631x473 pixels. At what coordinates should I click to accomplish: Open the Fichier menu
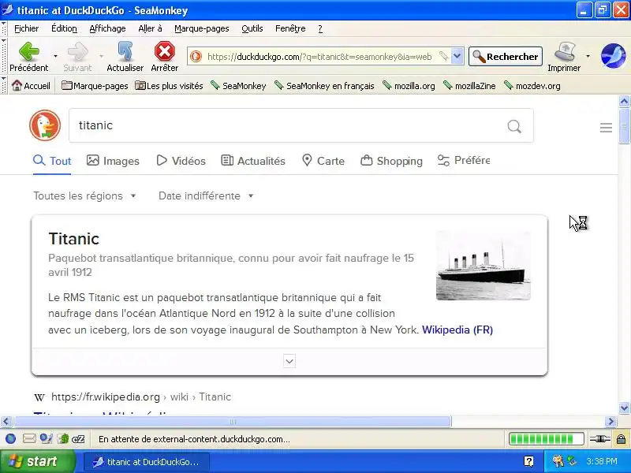[x=27, y=28]
